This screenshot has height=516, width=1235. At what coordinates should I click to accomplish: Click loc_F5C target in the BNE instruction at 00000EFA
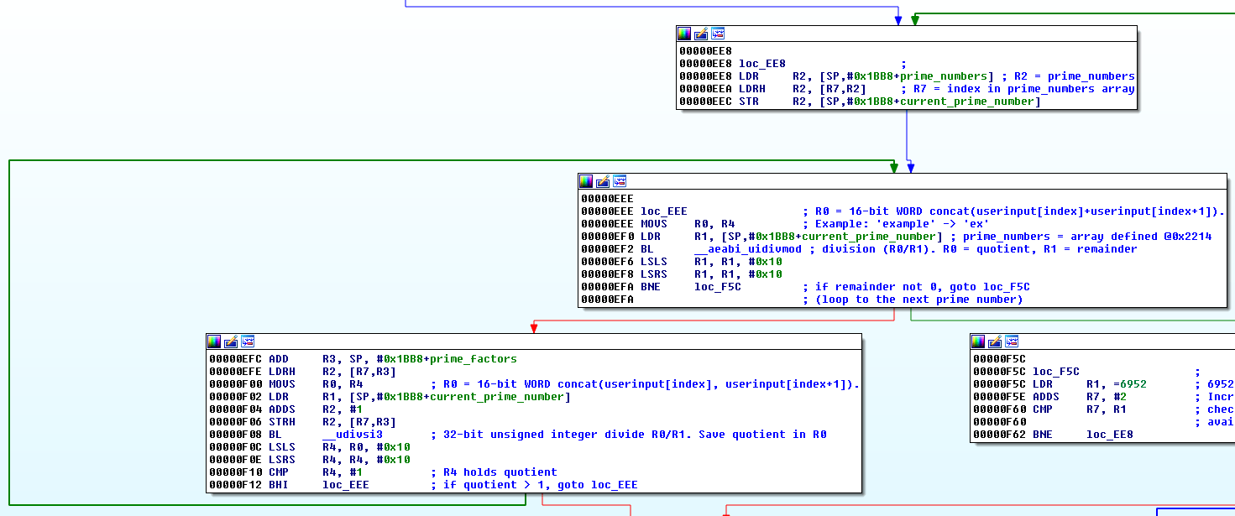718,287
